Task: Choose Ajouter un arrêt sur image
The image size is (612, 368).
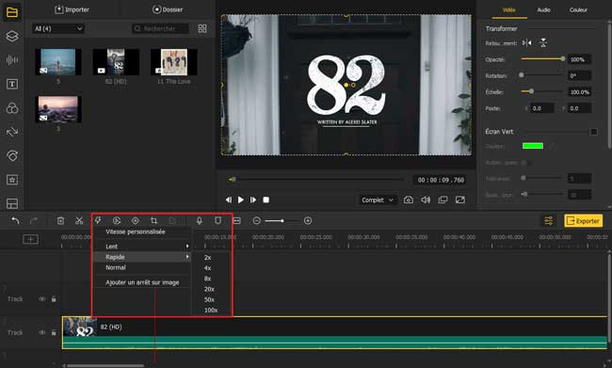Action: (x=143, y=282)
